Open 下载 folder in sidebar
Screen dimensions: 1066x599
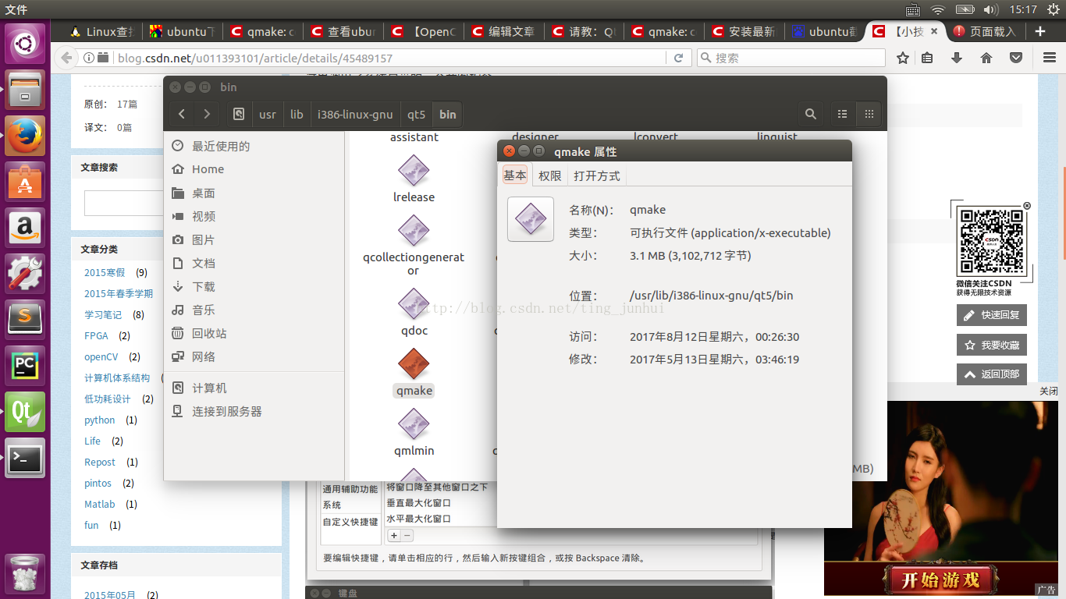click(x=204, y=286)
